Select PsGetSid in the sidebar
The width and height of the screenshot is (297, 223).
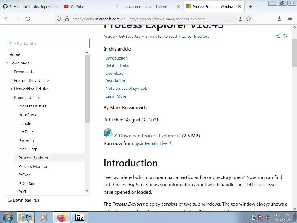click(26, 184)
